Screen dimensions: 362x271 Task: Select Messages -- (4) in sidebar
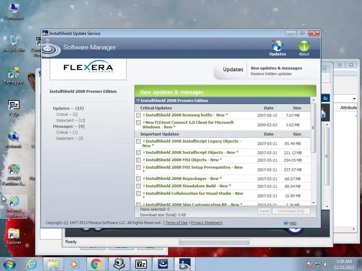(x=69, y=126)
